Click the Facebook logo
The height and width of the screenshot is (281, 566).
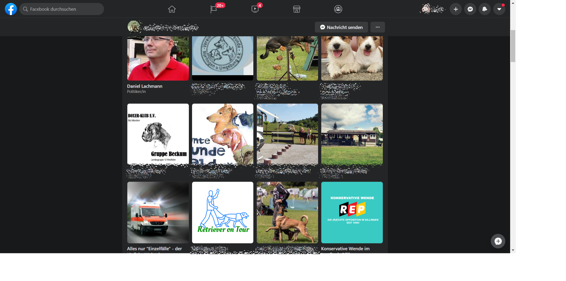(x=11, y=9)
